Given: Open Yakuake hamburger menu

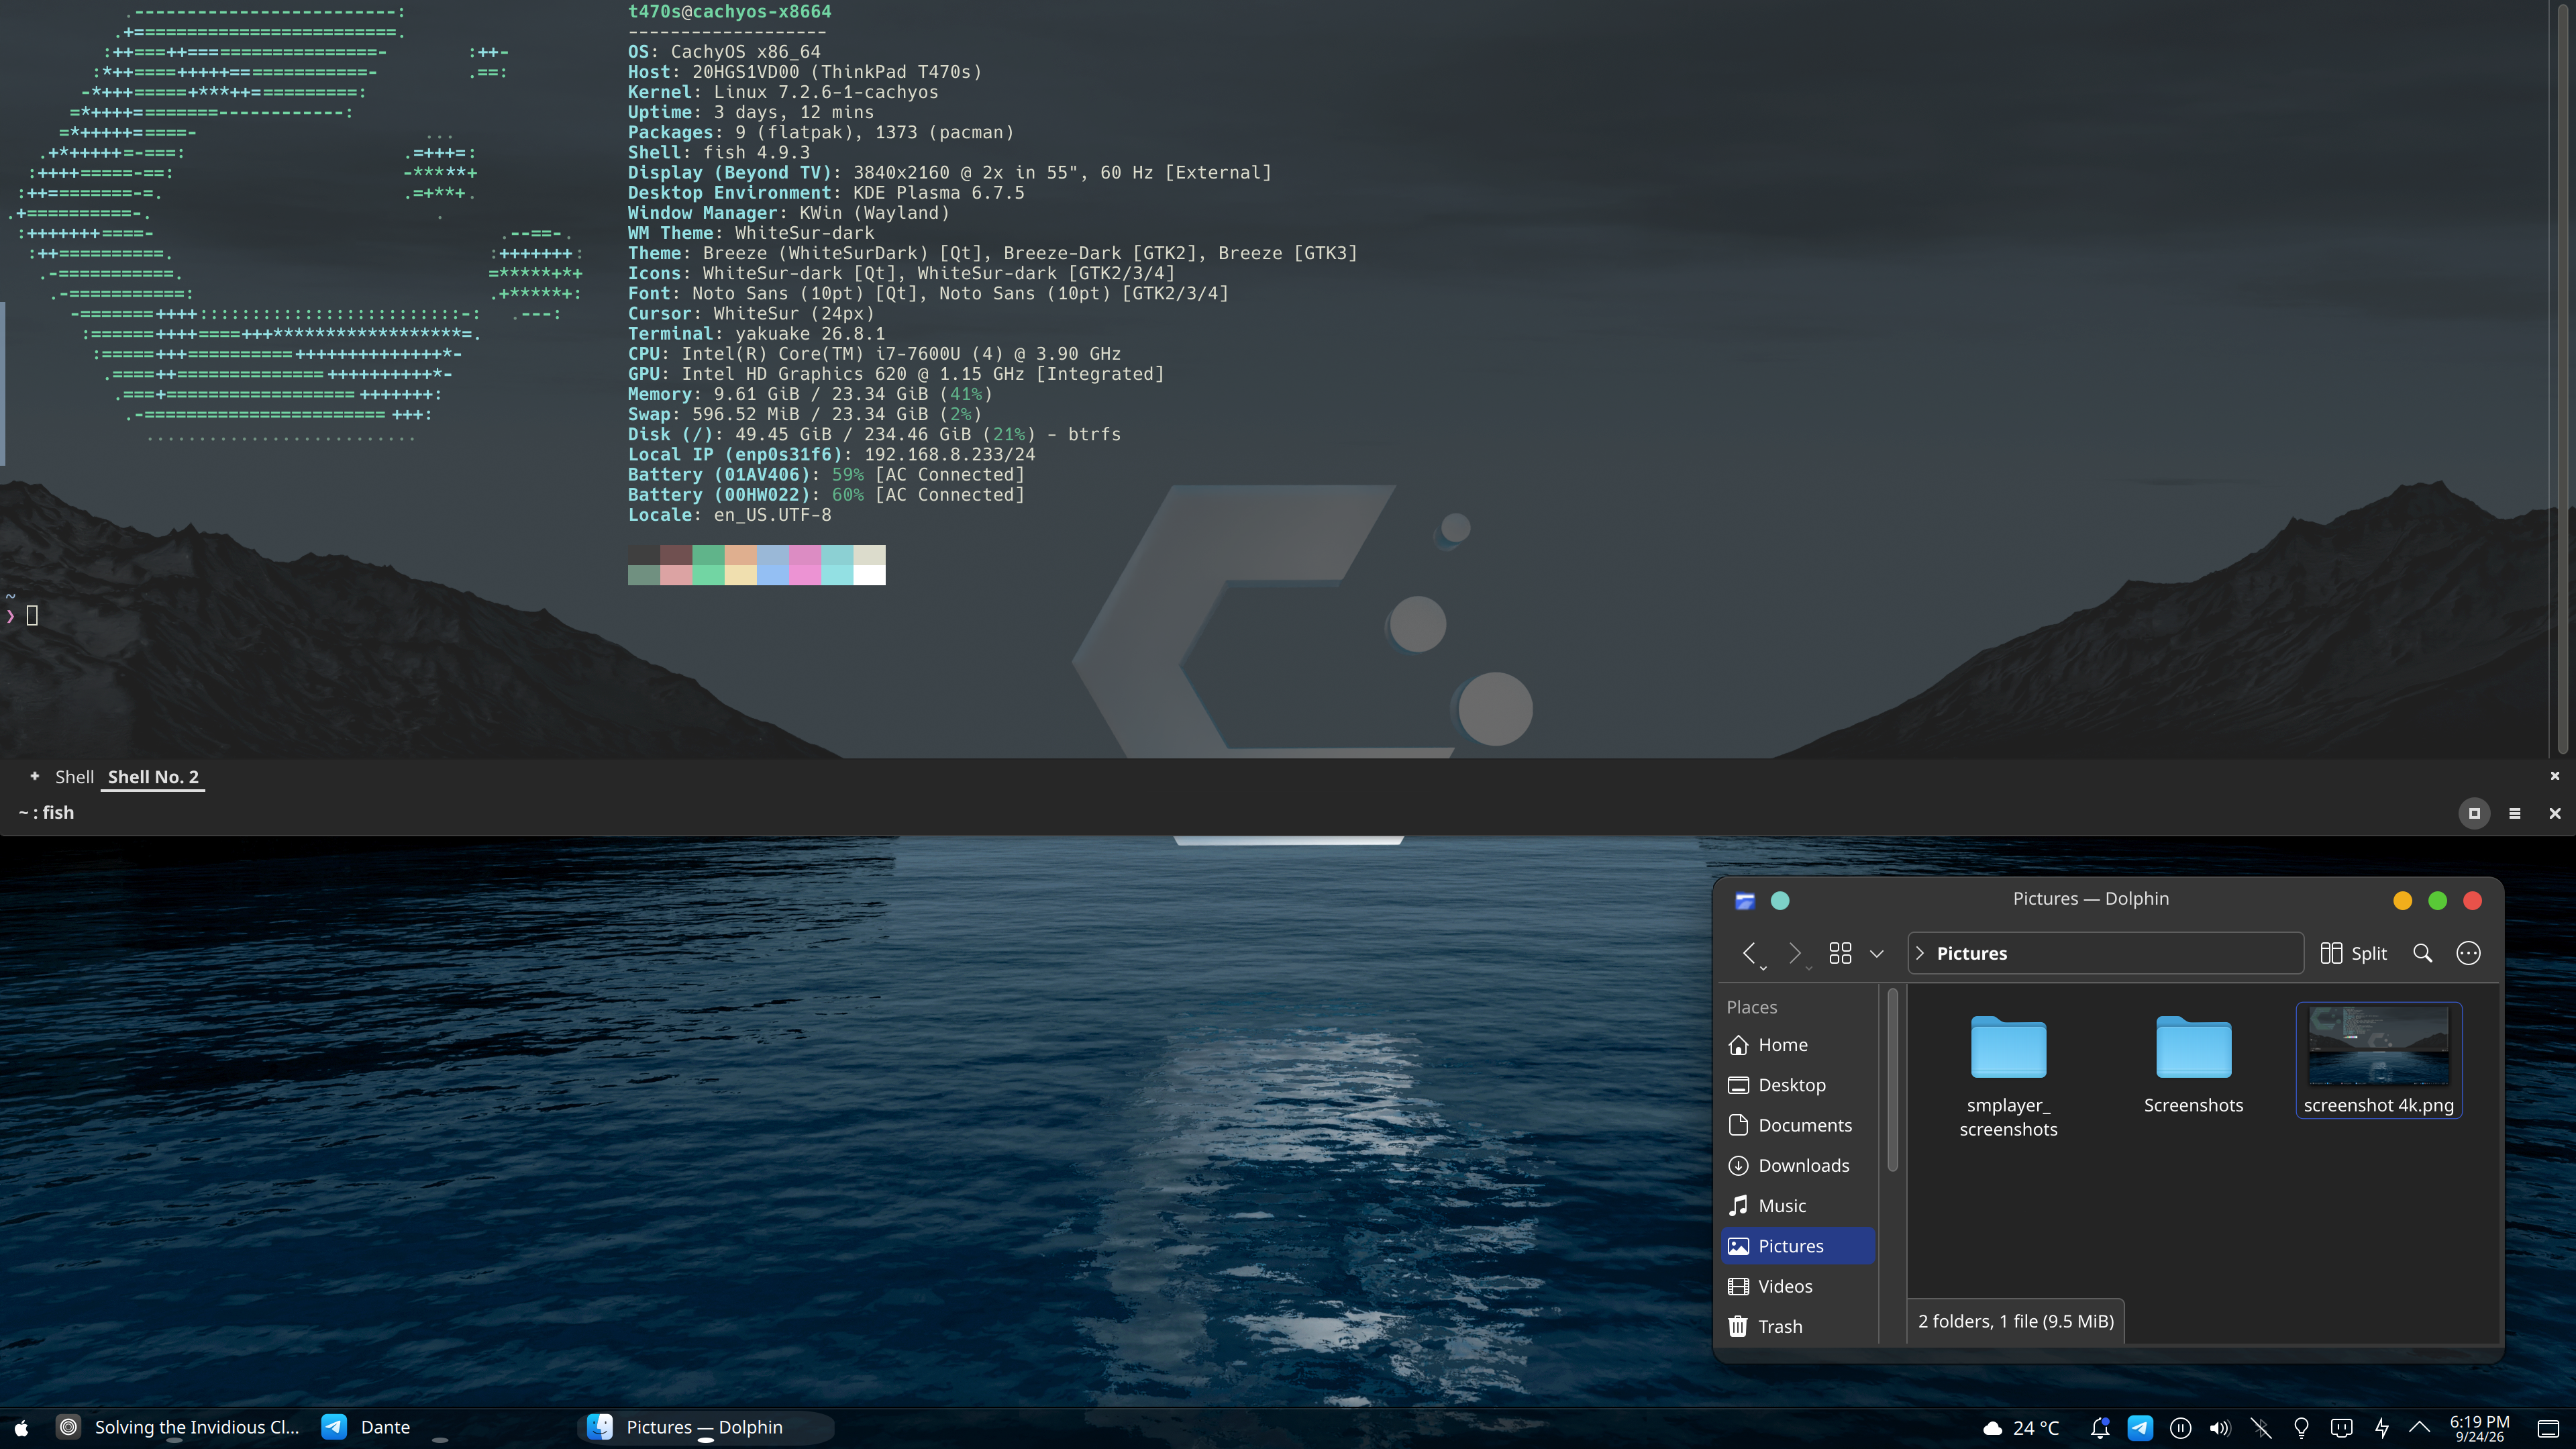Looking at the screenshot, I should coord(2514,813).
